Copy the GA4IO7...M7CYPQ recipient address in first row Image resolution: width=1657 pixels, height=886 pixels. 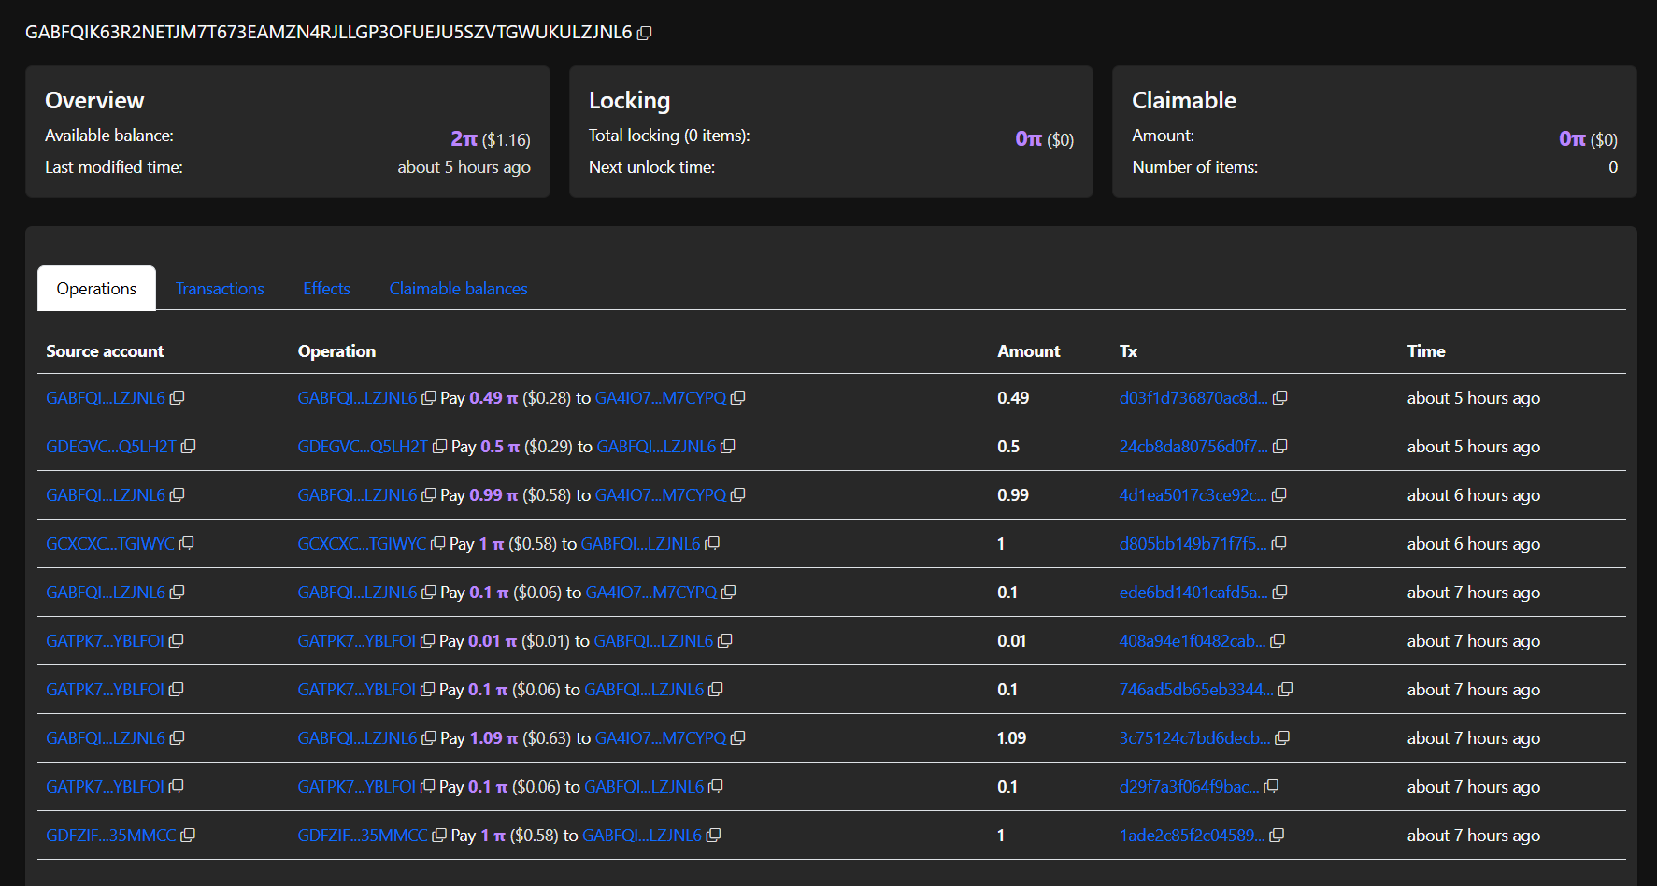coord(738,397)
